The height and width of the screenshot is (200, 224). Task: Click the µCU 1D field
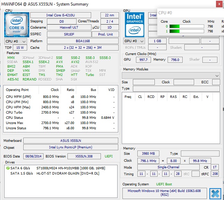(x=110, y=28)
